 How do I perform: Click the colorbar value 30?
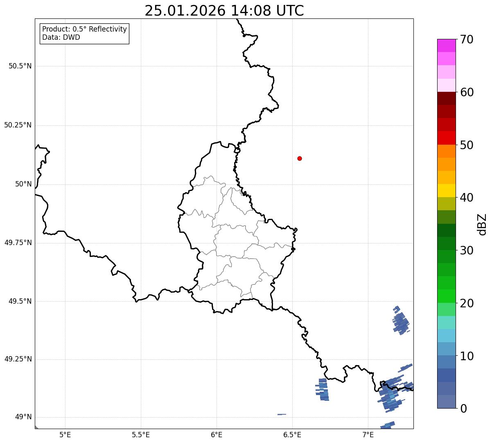coord(467,250)
